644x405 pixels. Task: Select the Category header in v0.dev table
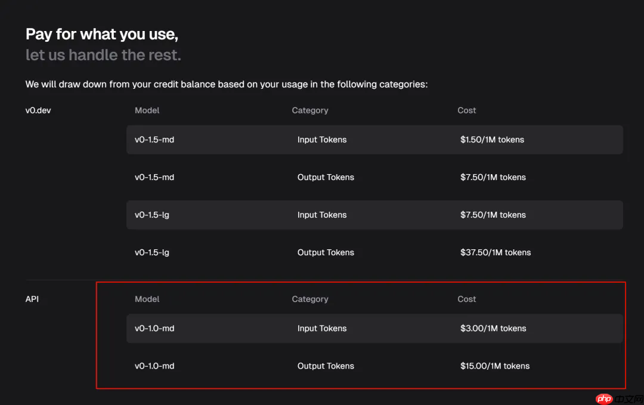[x=310, y=110]
